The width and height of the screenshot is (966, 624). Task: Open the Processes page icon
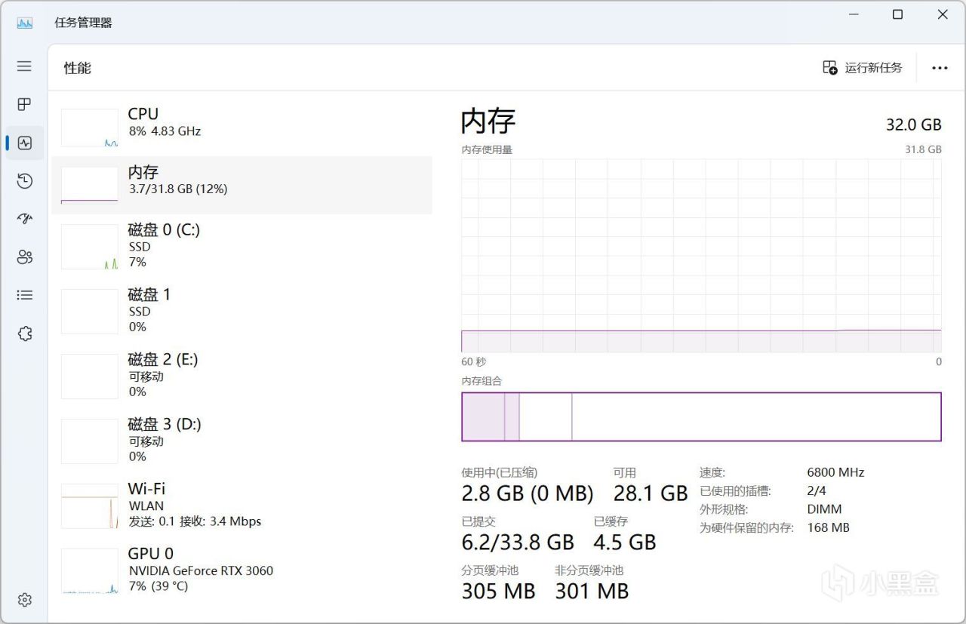click(x=24, y=104)
